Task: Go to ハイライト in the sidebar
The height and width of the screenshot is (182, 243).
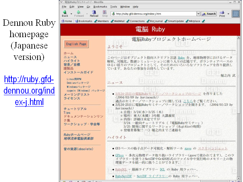Action: (72, 61)
